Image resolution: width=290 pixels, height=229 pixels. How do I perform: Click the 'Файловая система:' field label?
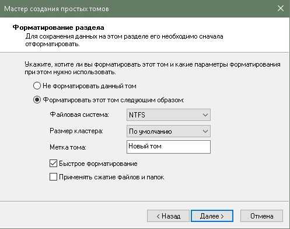point(79,114)
